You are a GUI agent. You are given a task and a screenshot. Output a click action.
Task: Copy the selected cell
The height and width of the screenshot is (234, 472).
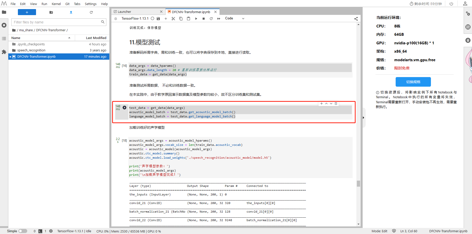[x=181, y=19]
